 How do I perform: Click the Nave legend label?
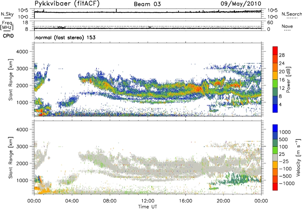[x=287, y=26]
